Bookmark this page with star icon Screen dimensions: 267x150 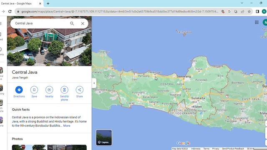tap(249, 12)
